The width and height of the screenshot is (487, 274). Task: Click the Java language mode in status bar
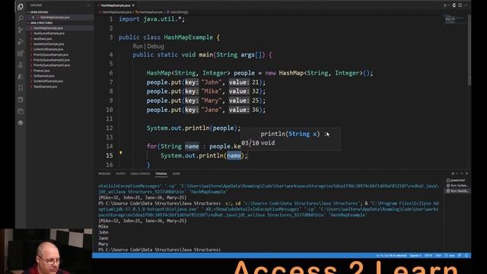coord(450,256)
